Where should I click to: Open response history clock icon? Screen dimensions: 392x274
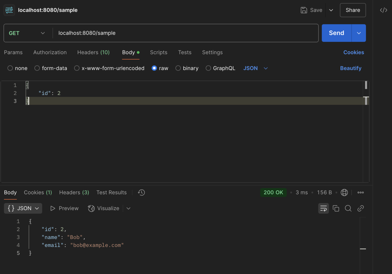(141, 193)
